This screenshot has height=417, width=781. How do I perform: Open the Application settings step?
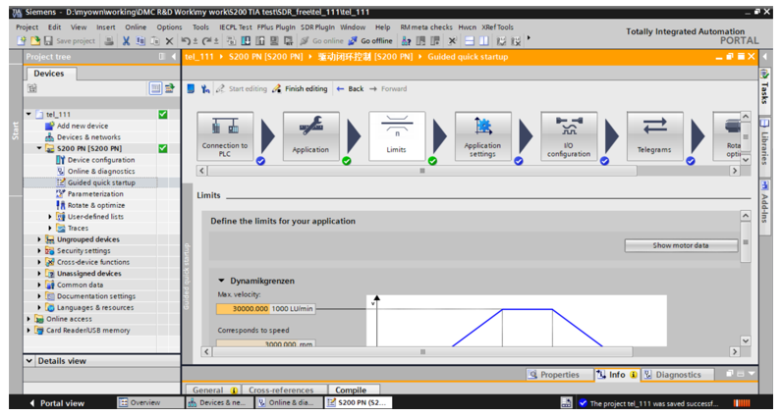point(482,135)
